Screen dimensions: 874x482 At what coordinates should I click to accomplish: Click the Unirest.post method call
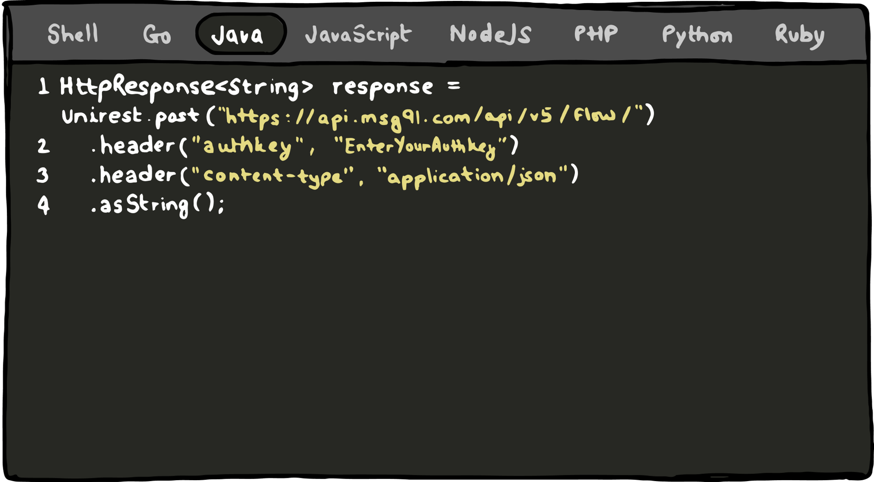pyautogui.click(x=131, y=117)
